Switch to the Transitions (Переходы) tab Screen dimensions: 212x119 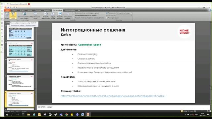click(x=38, y=10)
